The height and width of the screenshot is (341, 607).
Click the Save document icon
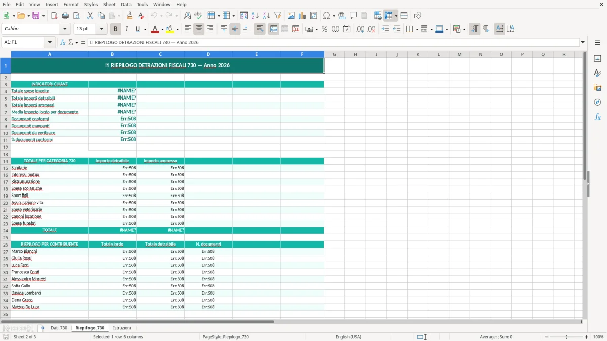35,16
